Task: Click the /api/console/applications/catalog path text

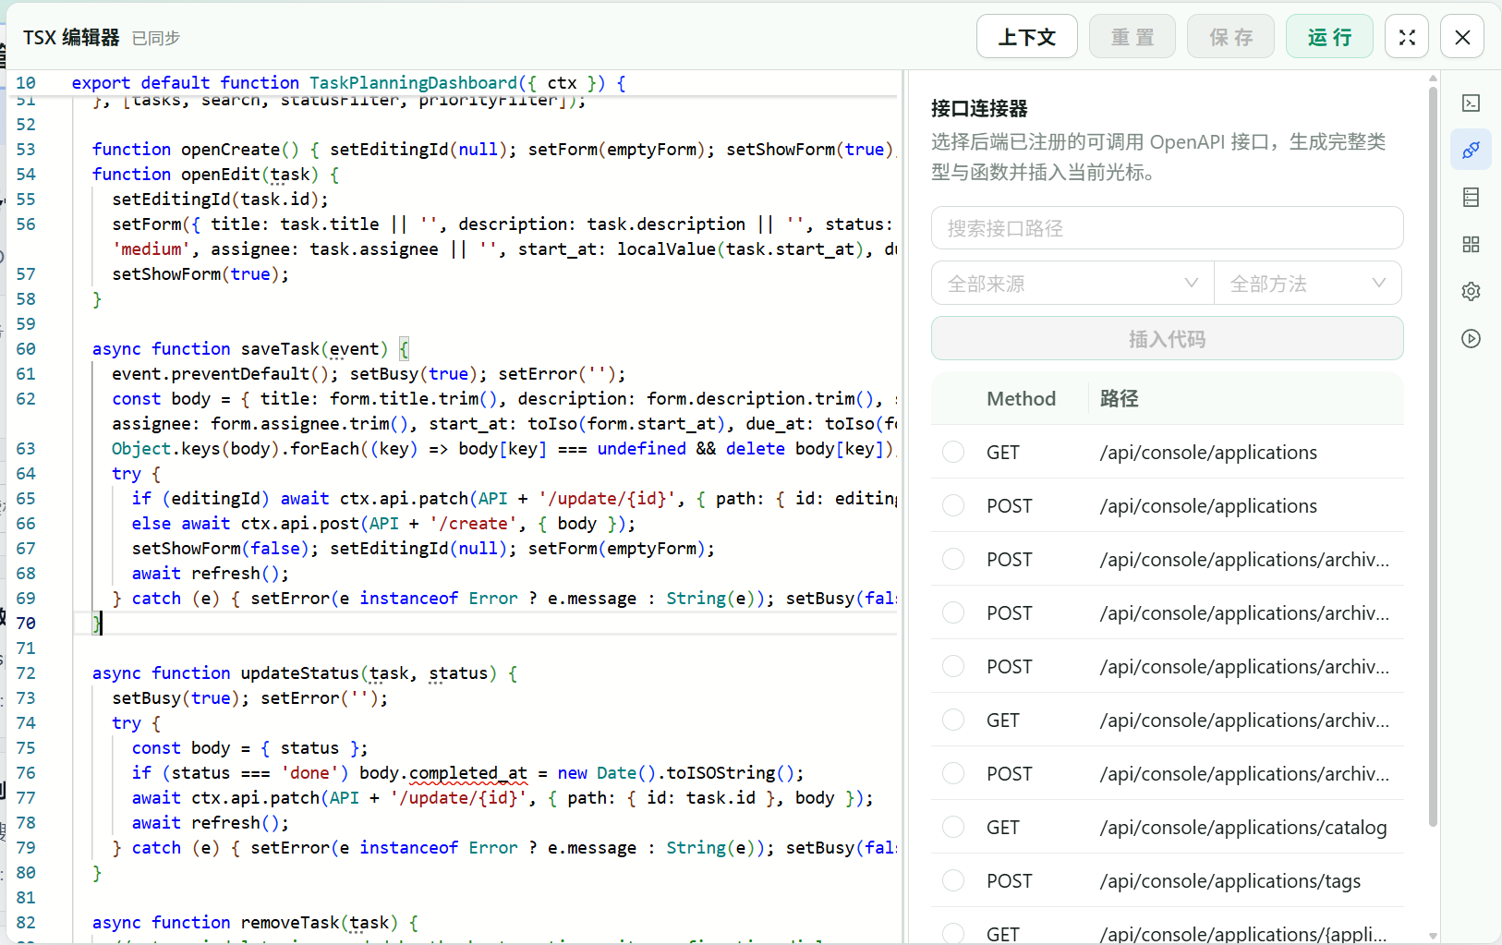Action: click(1243, 827)
